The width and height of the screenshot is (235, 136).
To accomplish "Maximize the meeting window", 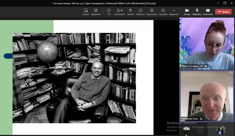I will pyautogui.click(x=225, y=3).
